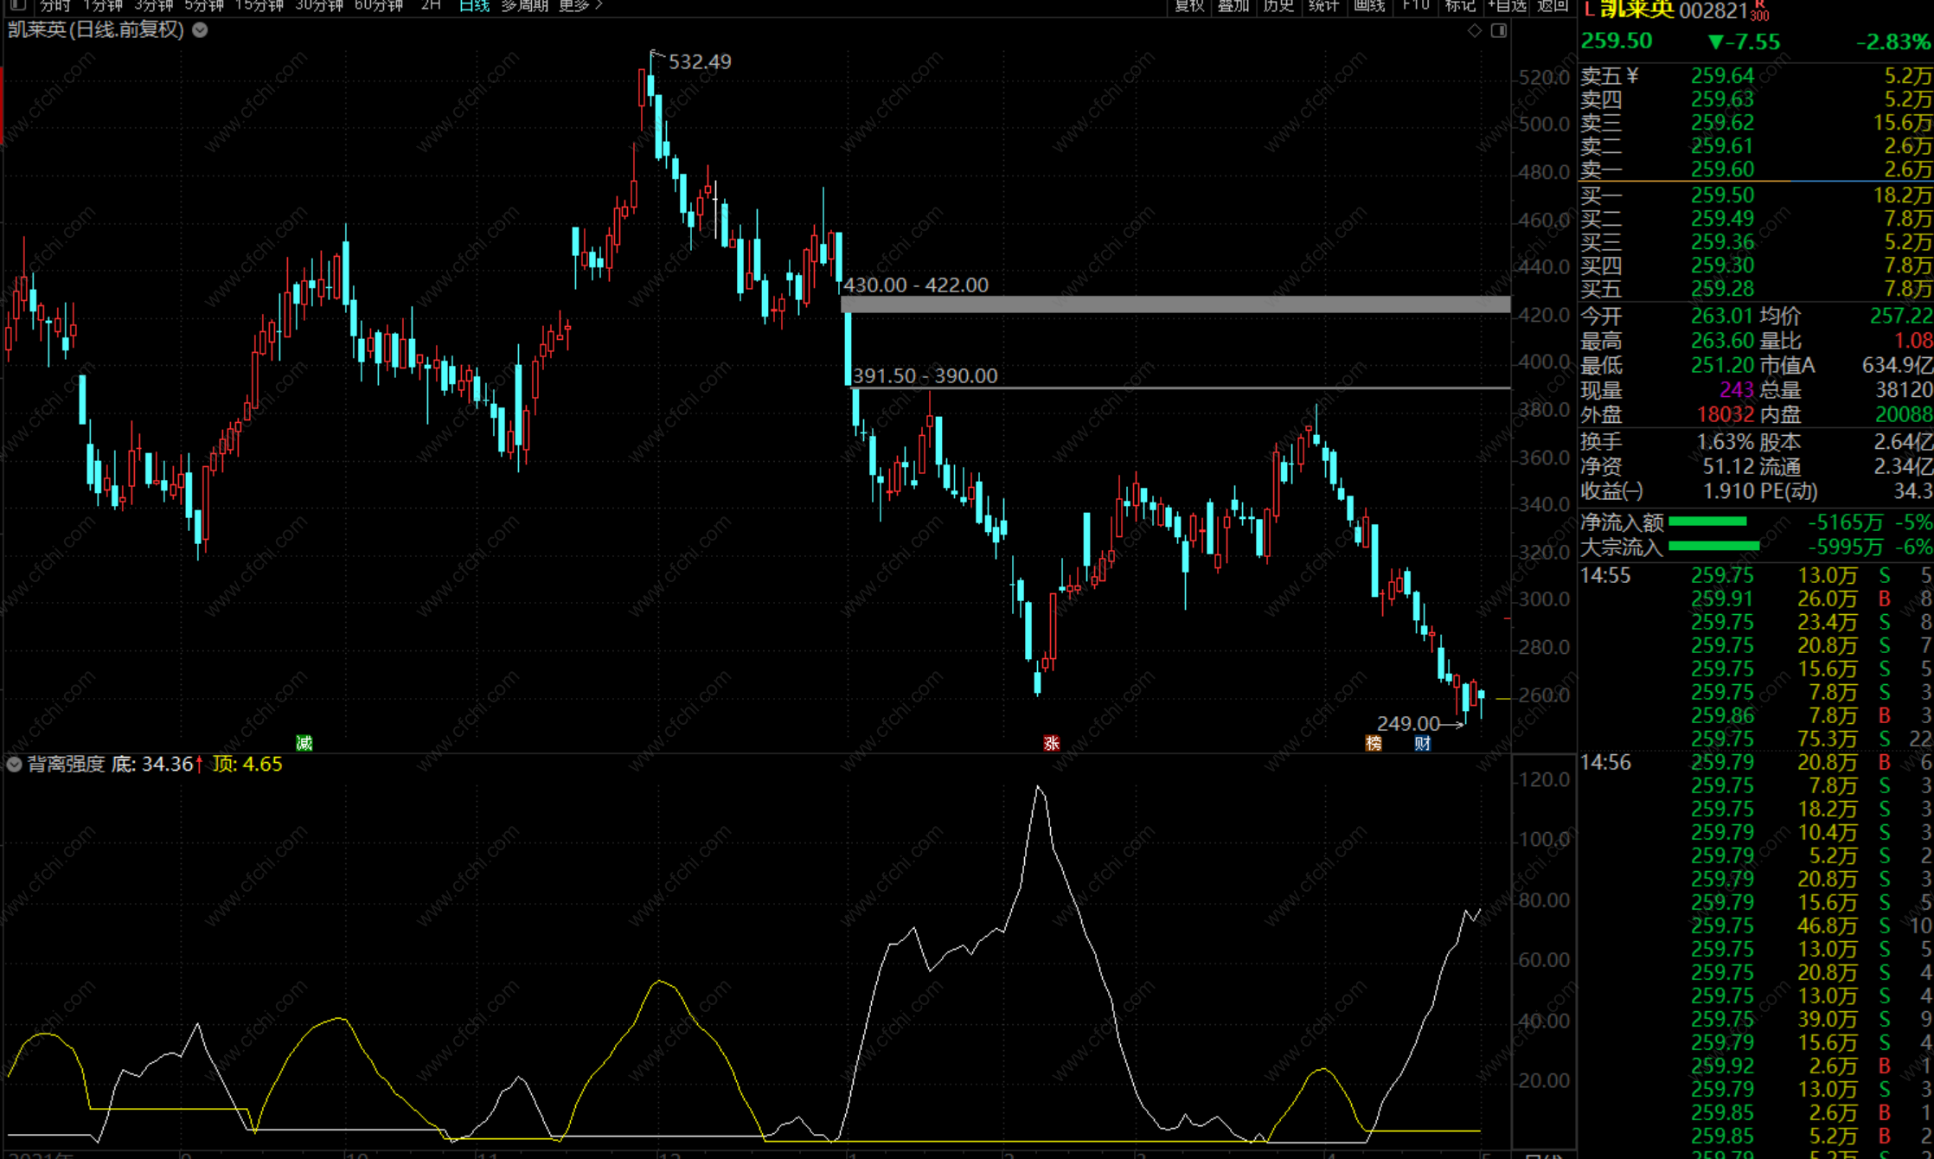
Task: Click the orange 榜 marker on chart
Action: 1373,743
